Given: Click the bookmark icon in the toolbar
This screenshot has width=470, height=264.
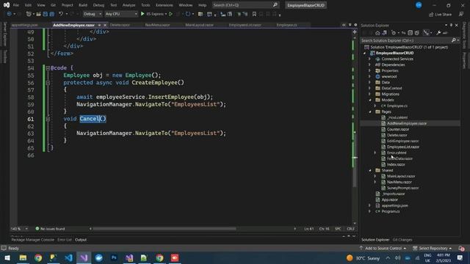Looking at the screenshot, I should 254,14.
